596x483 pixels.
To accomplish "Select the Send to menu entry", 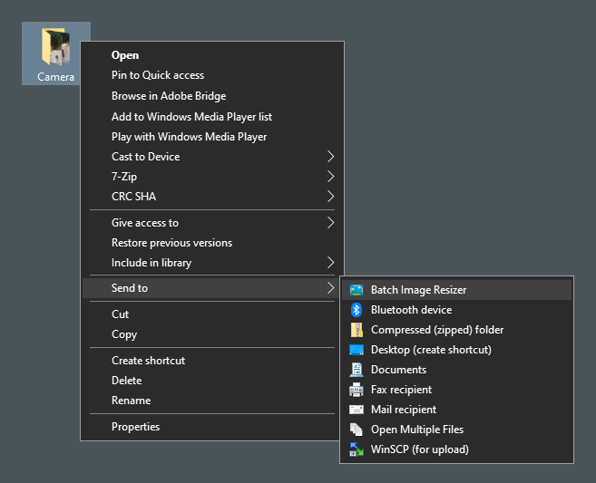I will [x=212, y=288].
